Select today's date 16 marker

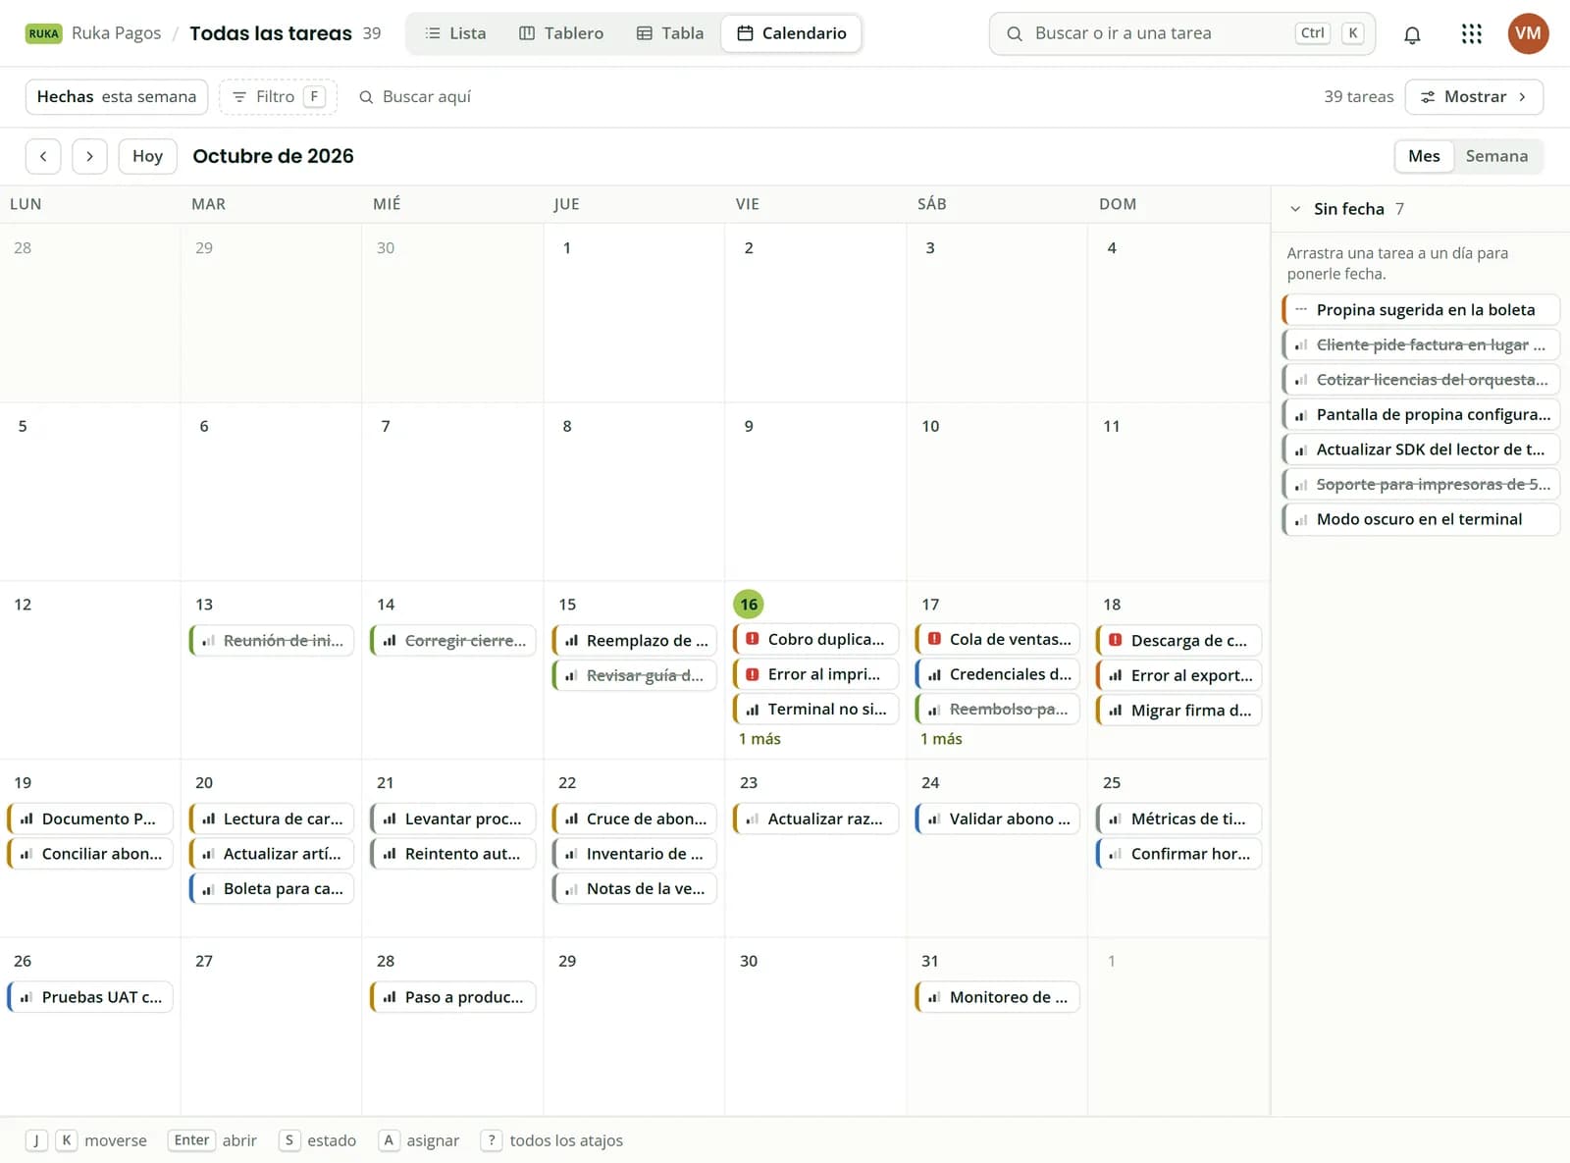point(749,605)
